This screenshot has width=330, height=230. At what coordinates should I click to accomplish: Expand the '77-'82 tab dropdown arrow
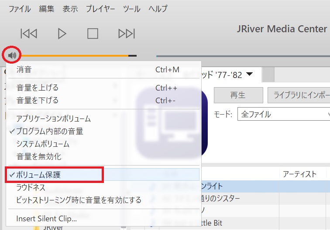point(249,74)
